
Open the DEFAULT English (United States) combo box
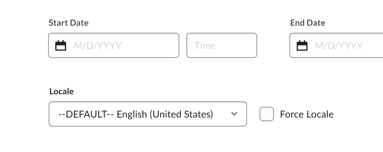(148, 114)
